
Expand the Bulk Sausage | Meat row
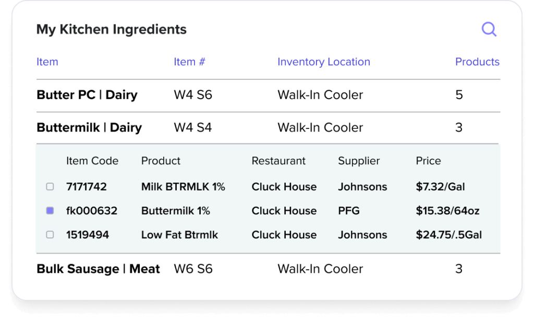coord(98,269)
